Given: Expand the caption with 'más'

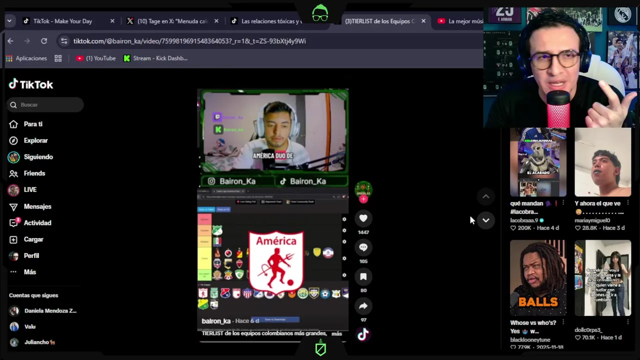Looking at the screenshot, I should (x=336, y=333).
